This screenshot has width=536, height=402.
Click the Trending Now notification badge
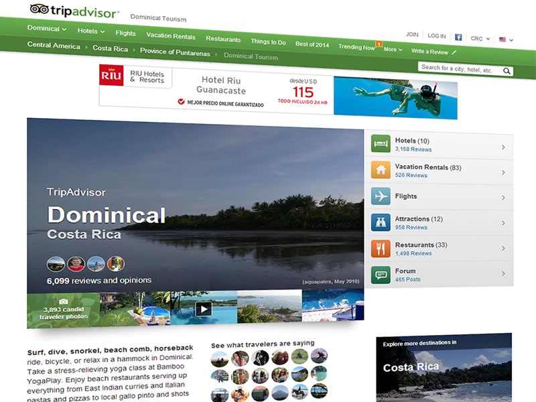[379, 44]
